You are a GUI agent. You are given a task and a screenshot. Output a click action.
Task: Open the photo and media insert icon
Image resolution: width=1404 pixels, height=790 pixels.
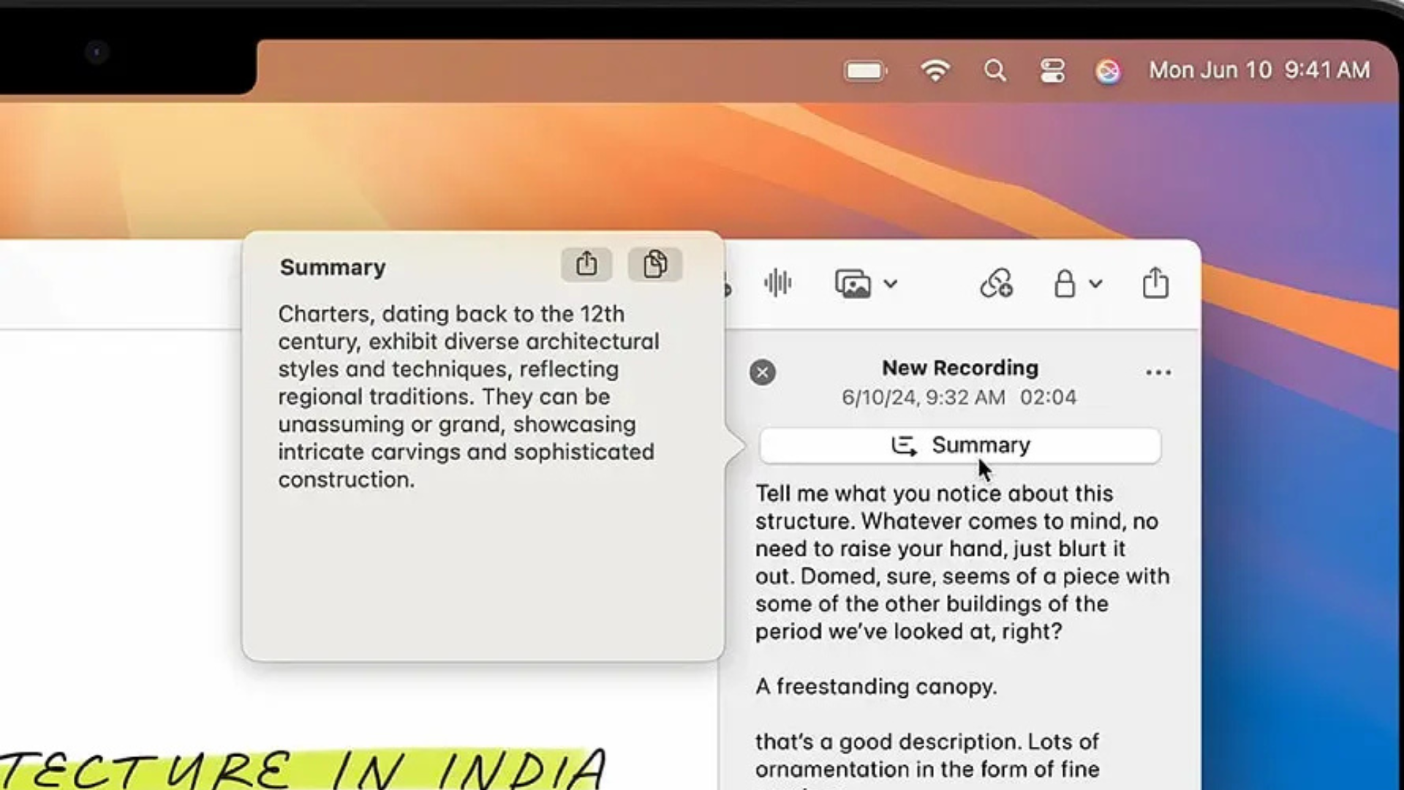pyautogui.click(x=853, y=284)
